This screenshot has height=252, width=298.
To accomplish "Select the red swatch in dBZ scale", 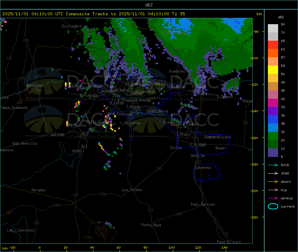I will coord(273,45).
